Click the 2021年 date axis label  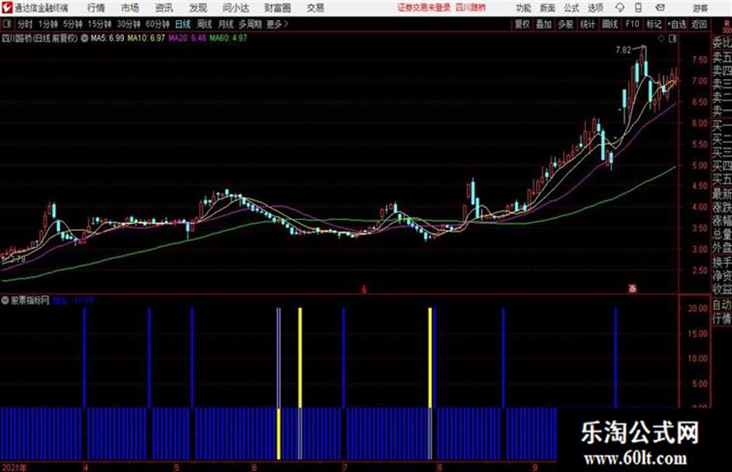coord(15,467)
